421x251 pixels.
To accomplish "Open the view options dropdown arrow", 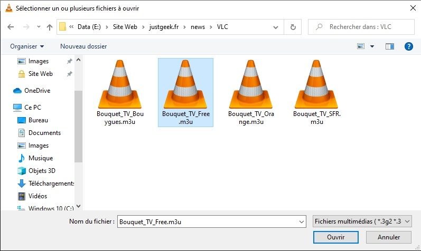I will 372,46.
